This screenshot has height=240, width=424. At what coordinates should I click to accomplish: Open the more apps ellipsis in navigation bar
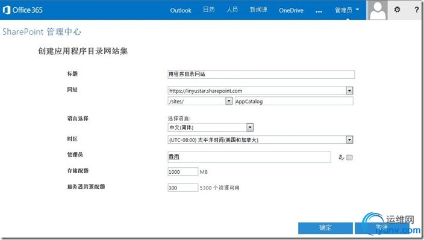tap(319, 11)
